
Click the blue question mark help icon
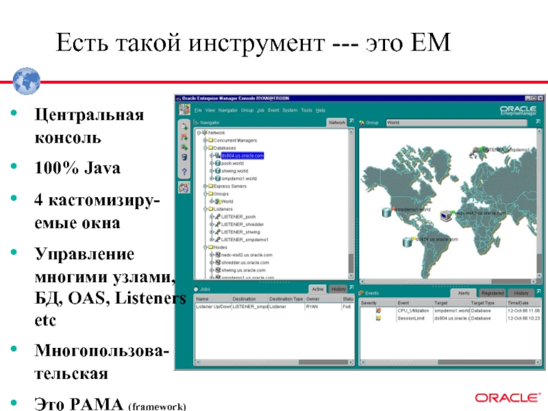tap(184, 172)
